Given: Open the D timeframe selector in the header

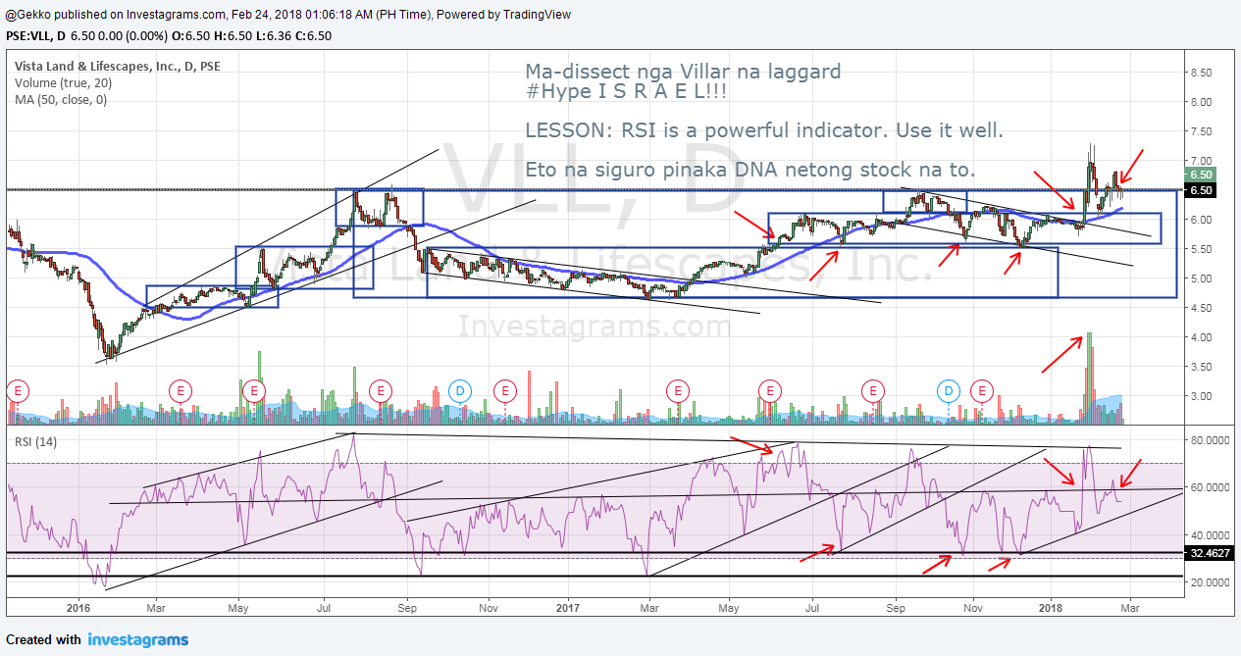Looking at the screenshot, I should pos(61,34).
